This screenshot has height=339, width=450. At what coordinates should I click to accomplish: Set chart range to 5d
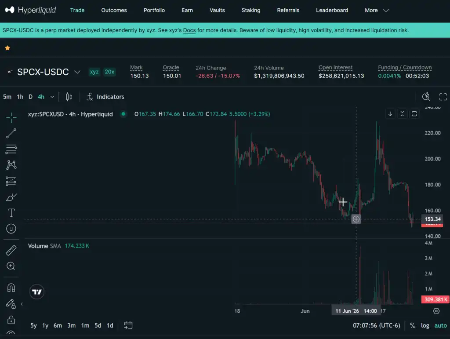click(98, 325)
